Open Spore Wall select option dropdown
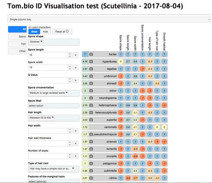This screenshot has width=212, height=183. click(x=54, y=106)
